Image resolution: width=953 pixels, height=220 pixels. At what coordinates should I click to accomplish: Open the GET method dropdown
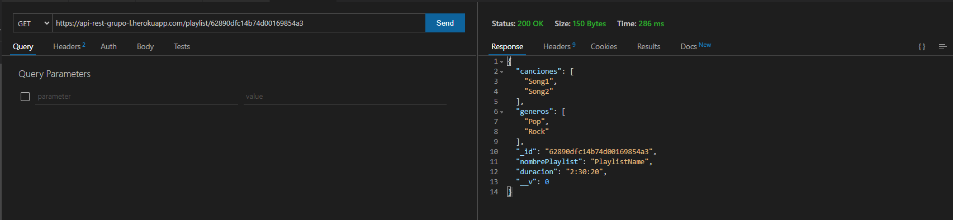coord(33,23)
